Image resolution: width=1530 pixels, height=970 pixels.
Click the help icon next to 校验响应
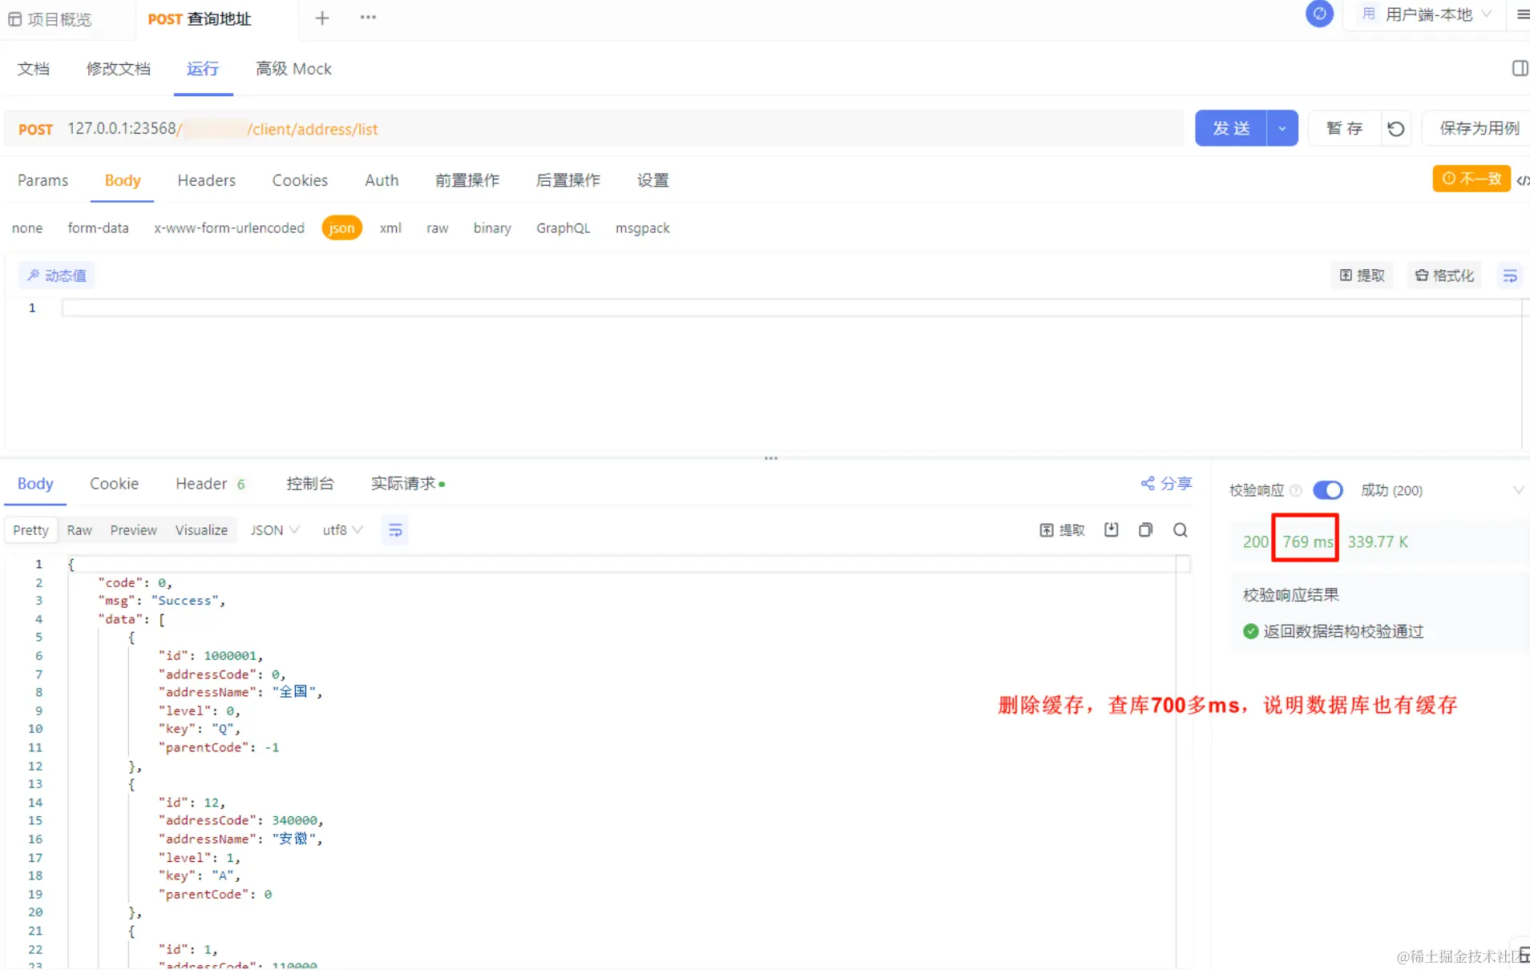click(x=1296, y=490)
